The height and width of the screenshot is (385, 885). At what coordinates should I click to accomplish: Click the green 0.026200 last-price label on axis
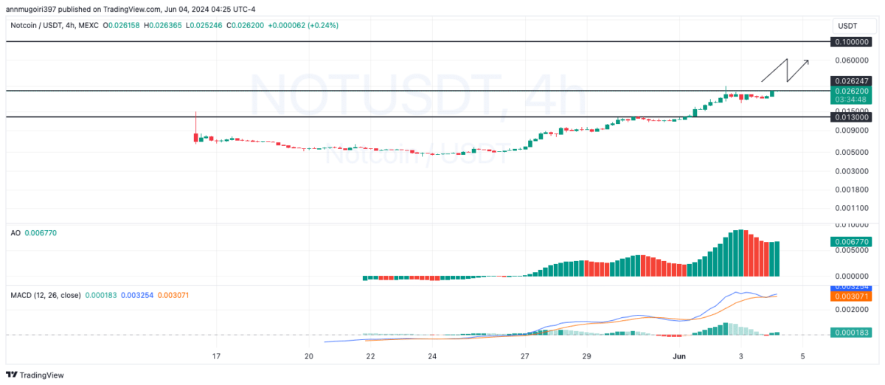pos(850,91)
